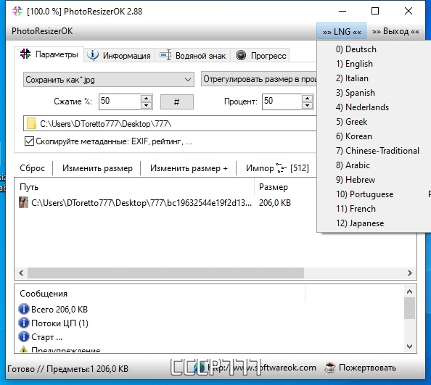Click the Сообщения column header

[160, 293]
